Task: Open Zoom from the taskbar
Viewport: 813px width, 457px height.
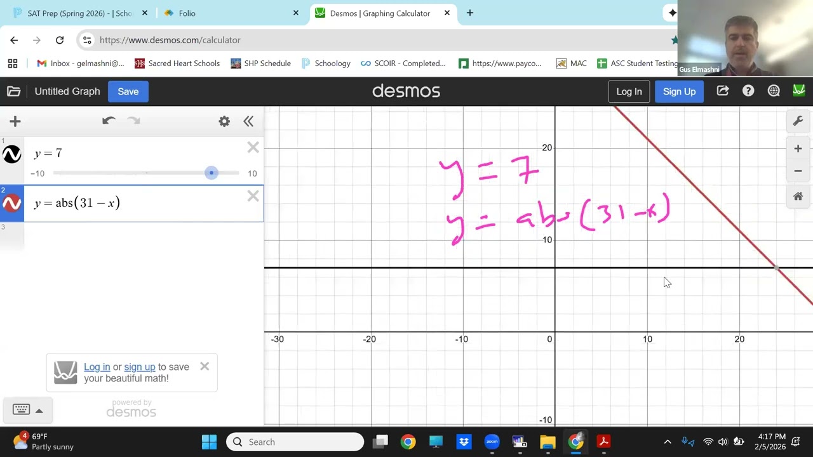Action: (492, 442)
